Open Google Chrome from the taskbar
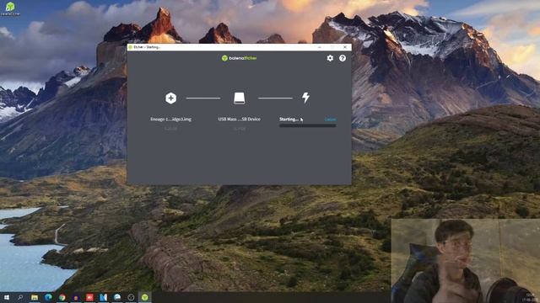Screen dimensions: 540x303 [x=62, y=297]
